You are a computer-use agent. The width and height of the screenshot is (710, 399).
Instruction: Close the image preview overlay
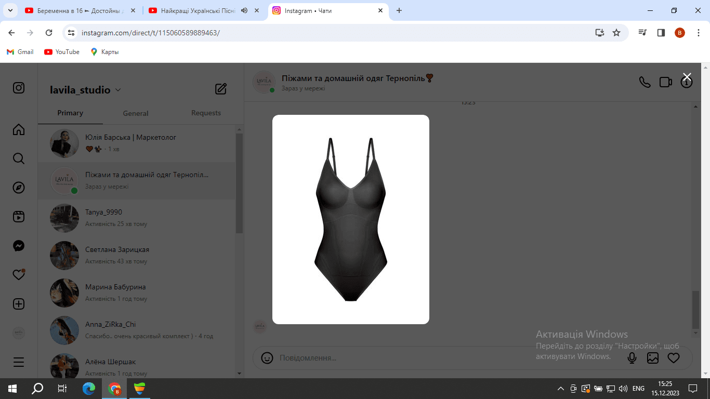coord(687,77)
